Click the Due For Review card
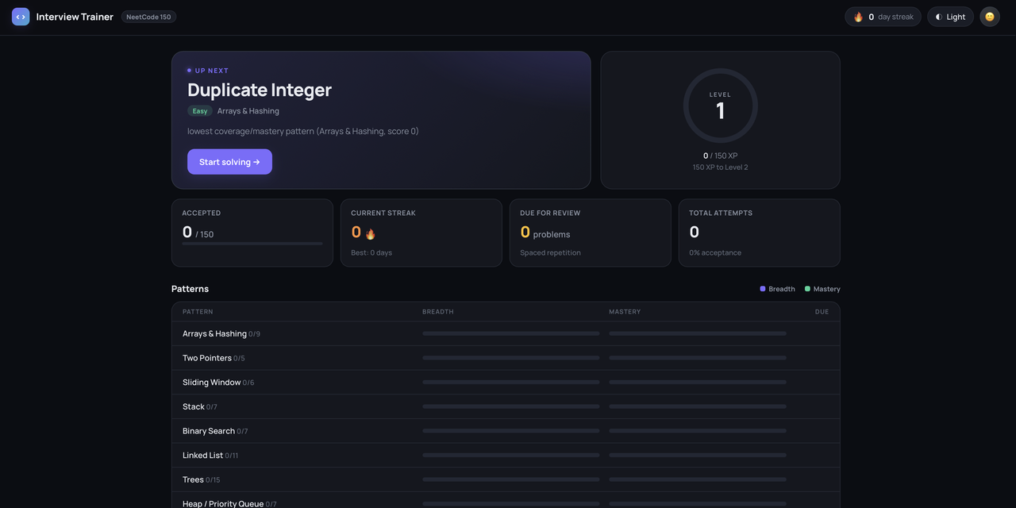Image resolution: width=1016 pixels, height=508 pixels. point(590,233)
